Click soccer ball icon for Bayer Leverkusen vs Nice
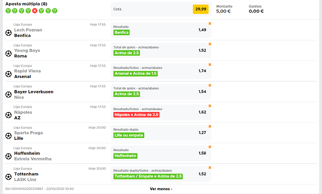Image resolution: width=322 pixels, height=194 pixels. (8, 95)
